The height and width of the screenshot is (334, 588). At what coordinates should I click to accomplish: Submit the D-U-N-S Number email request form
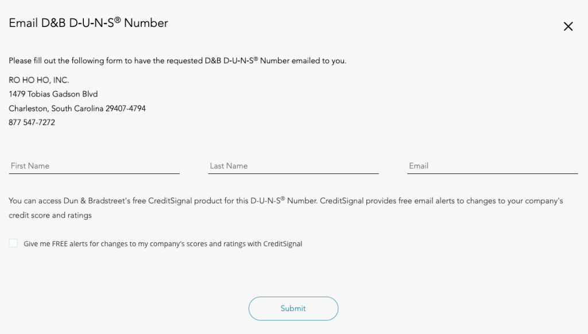click(293, 308)
